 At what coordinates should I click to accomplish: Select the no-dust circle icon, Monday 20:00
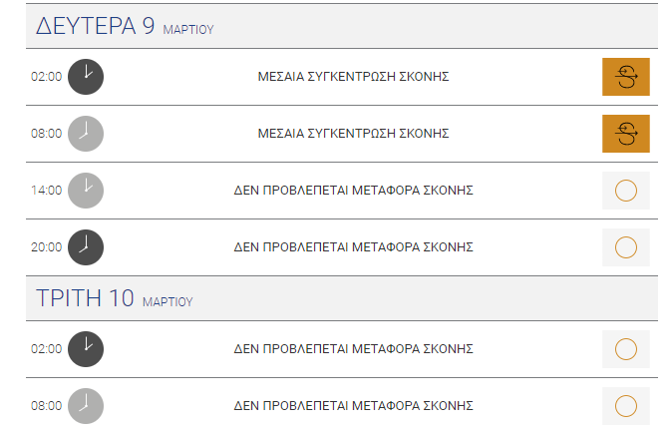point(626,247)
